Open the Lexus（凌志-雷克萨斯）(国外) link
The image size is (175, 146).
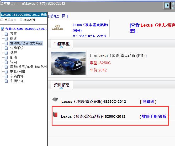click(90, 27)
